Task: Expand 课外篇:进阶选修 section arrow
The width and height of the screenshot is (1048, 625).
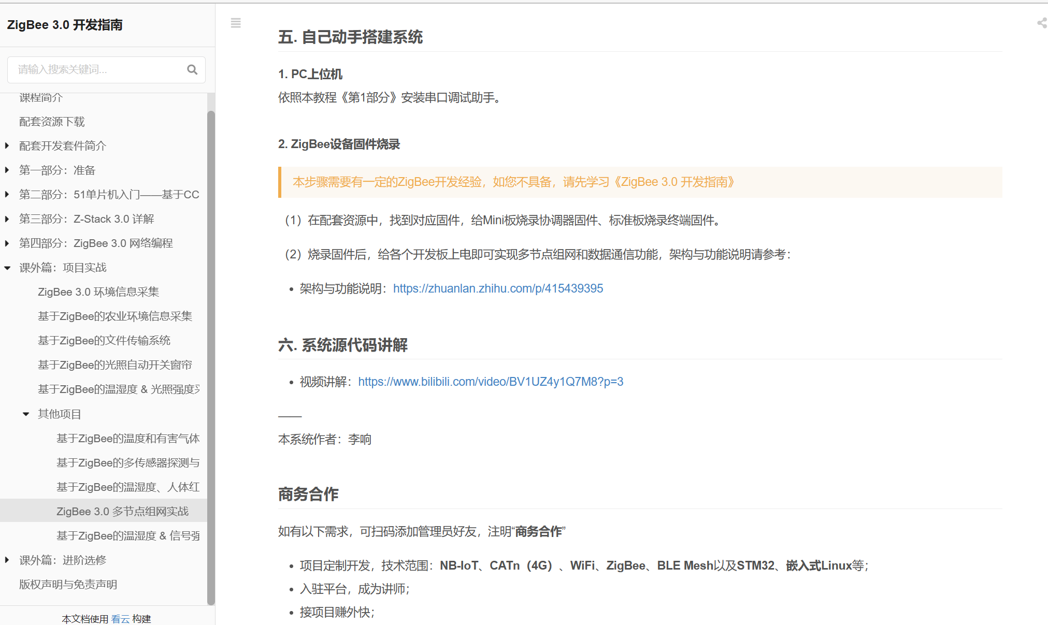Action: (x=7, y=560)
